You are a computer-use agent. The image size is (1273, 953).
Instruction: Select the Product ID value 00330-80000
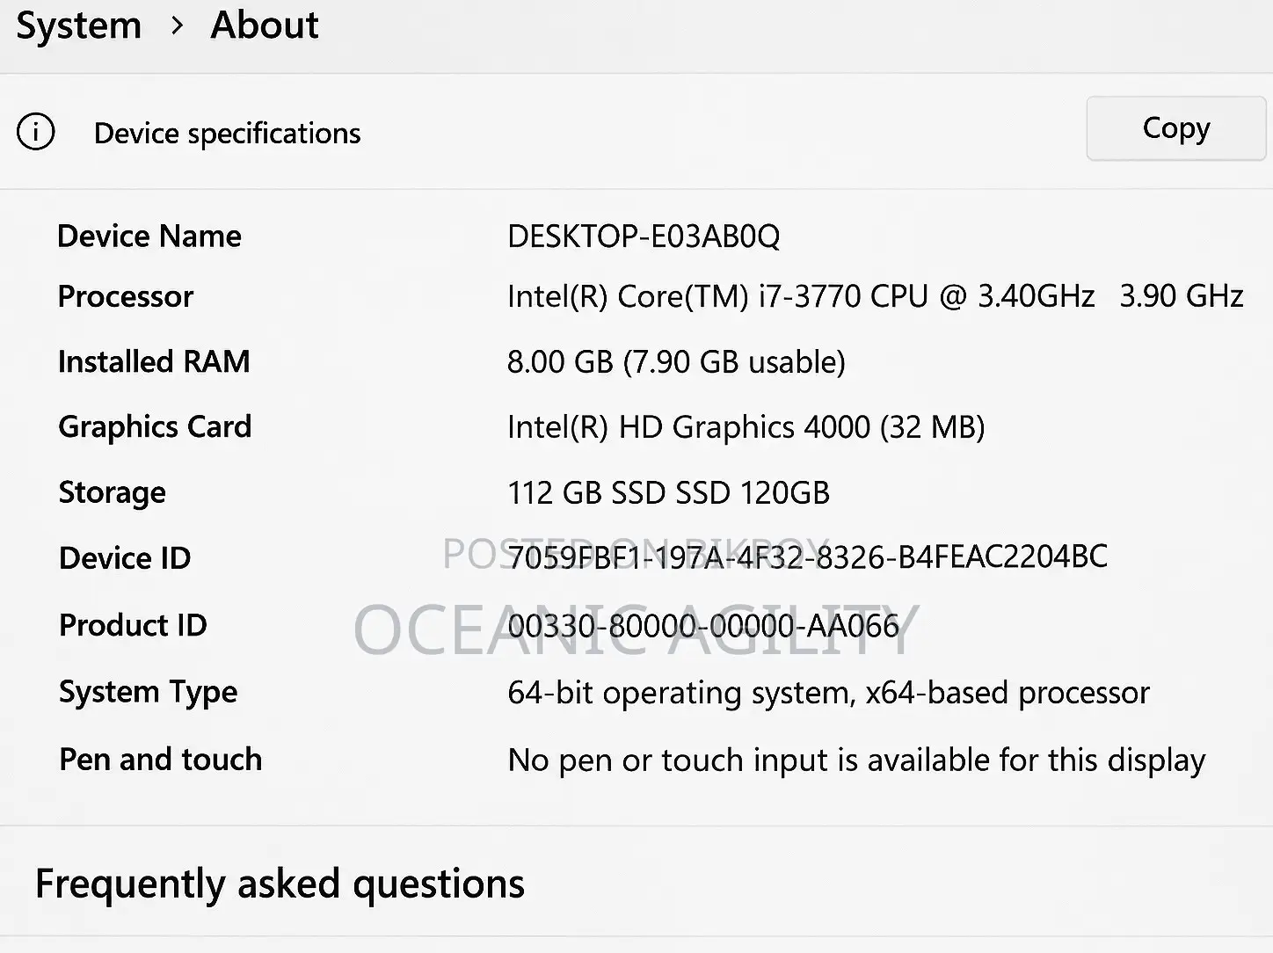pyautogui.click(x=703, y=626)
